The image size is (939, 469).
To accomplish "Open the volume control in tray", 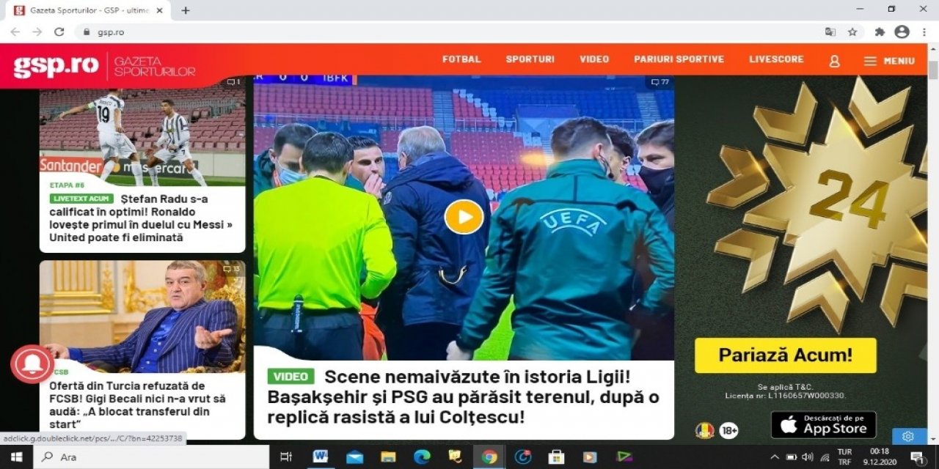I will [x=808, y=457].
